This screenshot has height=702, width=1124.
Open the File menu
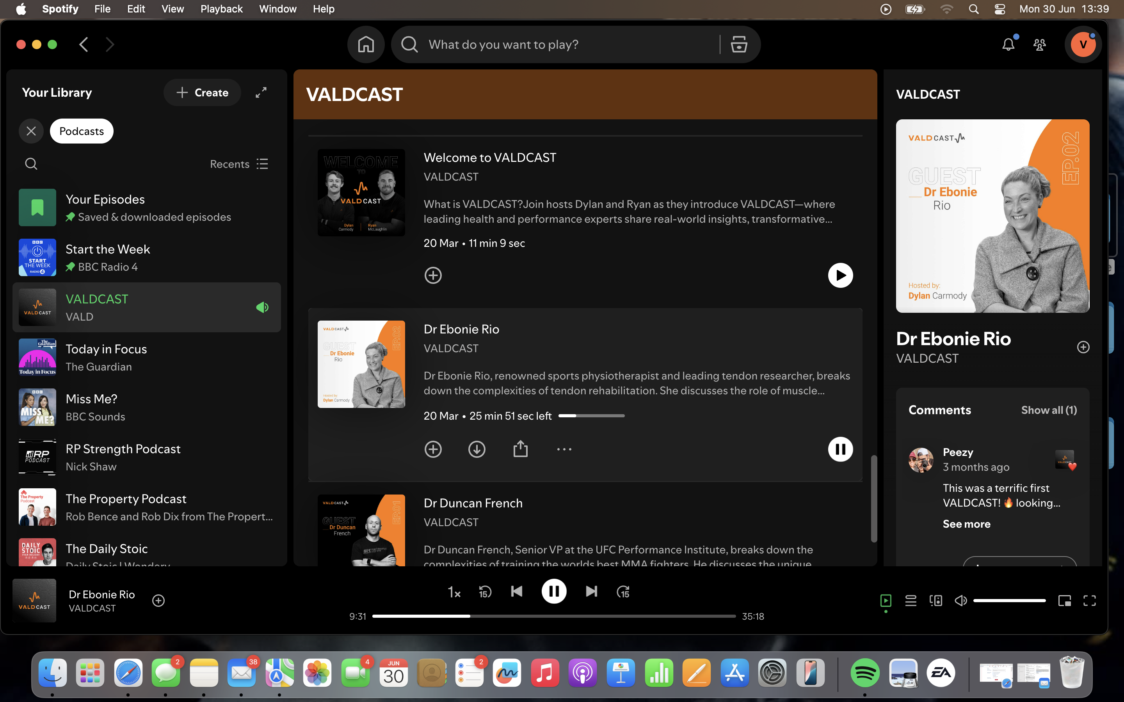102,9
